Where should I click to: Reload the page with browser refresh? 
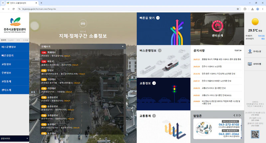pyautogui.click(x=14, y=9)
